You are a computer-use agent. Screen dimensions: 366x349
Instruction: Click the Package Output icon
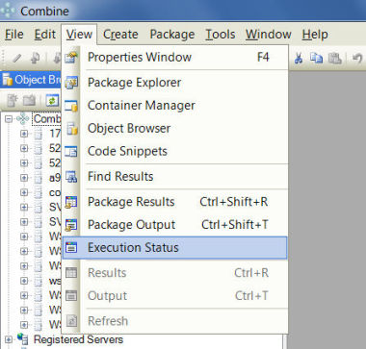[x=71, y=225]
